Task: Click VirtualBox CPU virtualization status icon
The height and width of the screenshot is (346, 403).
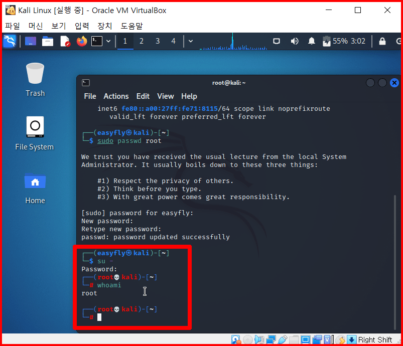Action: point(328,339)
